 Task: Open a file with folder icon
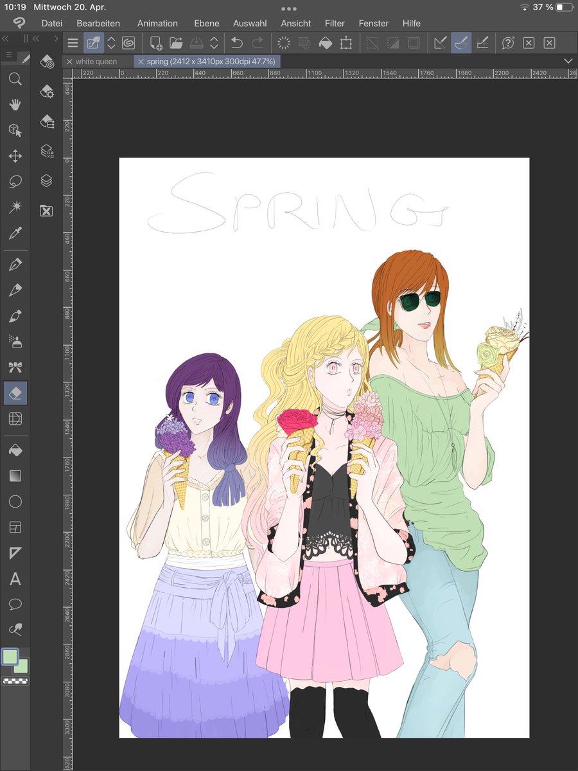[x=176, y=43]
